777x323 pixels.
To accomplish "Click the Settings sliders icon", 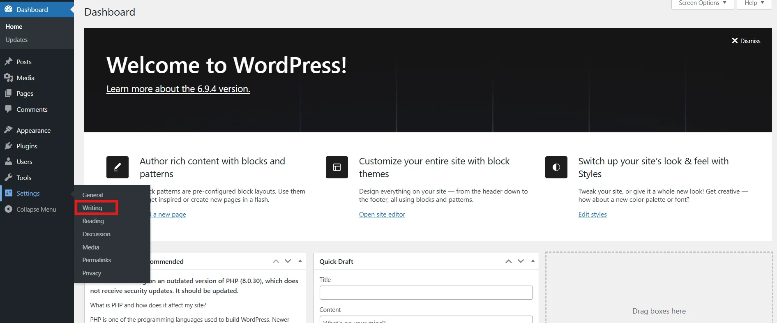I will pyautogui.click(x=8, y=193).
